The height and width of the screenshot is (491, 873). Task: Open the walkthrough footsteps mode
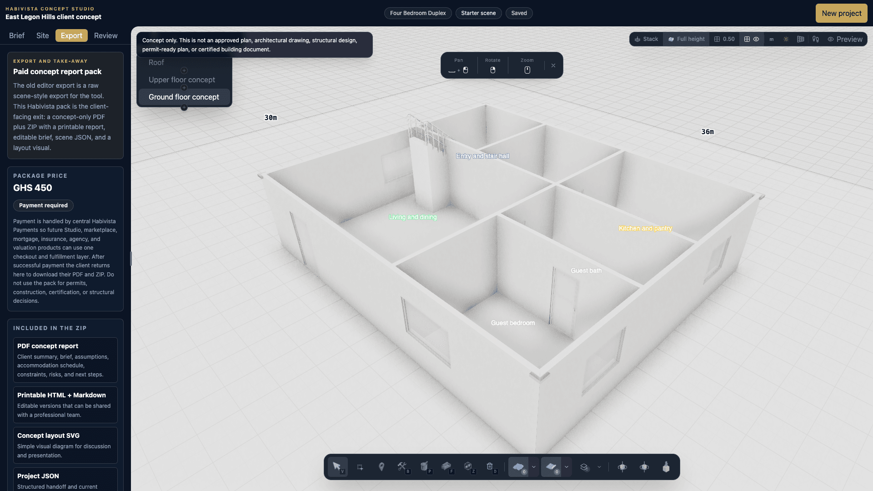click(x=816, y=39)
